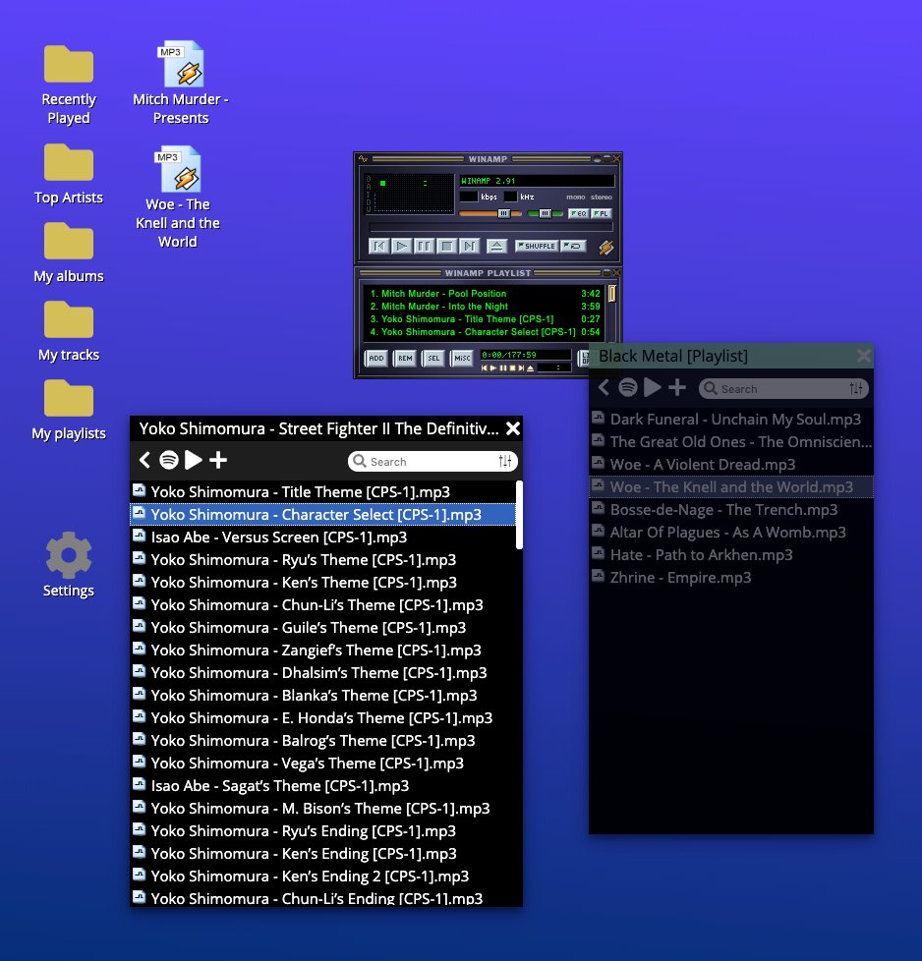Click mini stop button in Winamp Playlist footer

pos(512,368)
